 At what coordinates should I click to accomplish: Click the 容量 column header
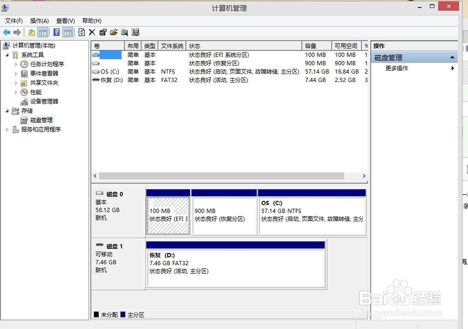click(311, 46)
